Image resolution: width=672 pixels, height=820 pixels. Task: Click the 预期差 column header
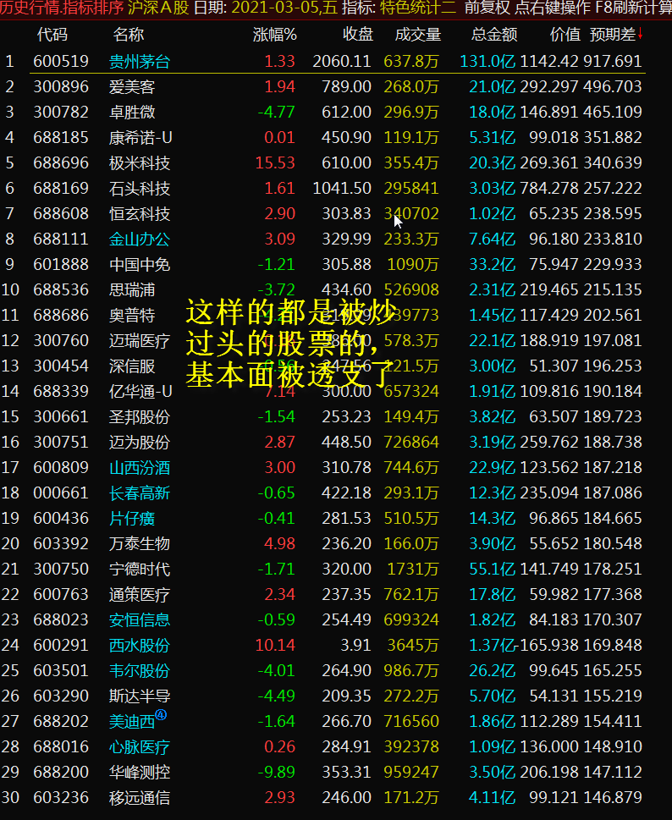613,35
